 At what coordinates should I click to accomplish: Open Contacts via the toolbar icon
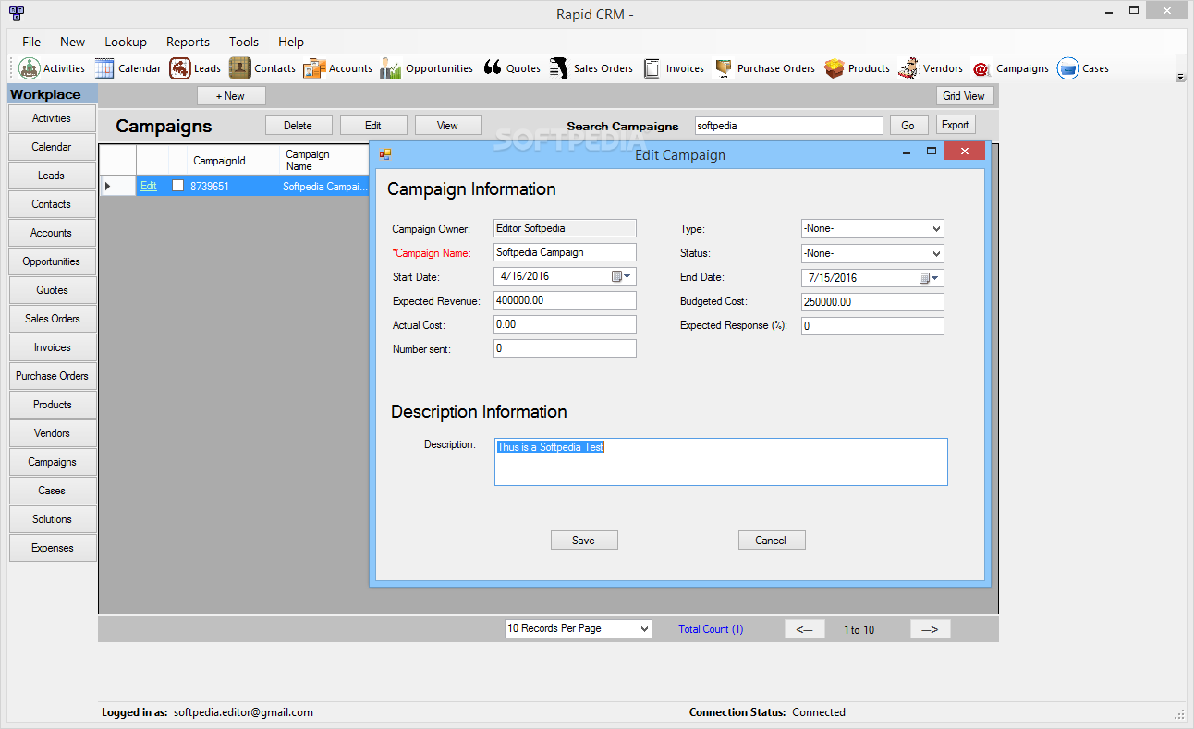click(240, 68)
